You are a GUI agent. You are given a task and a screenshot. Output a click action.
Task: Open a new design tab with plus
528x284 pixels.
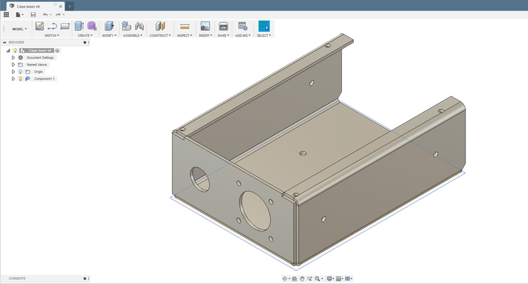[70, 6]
